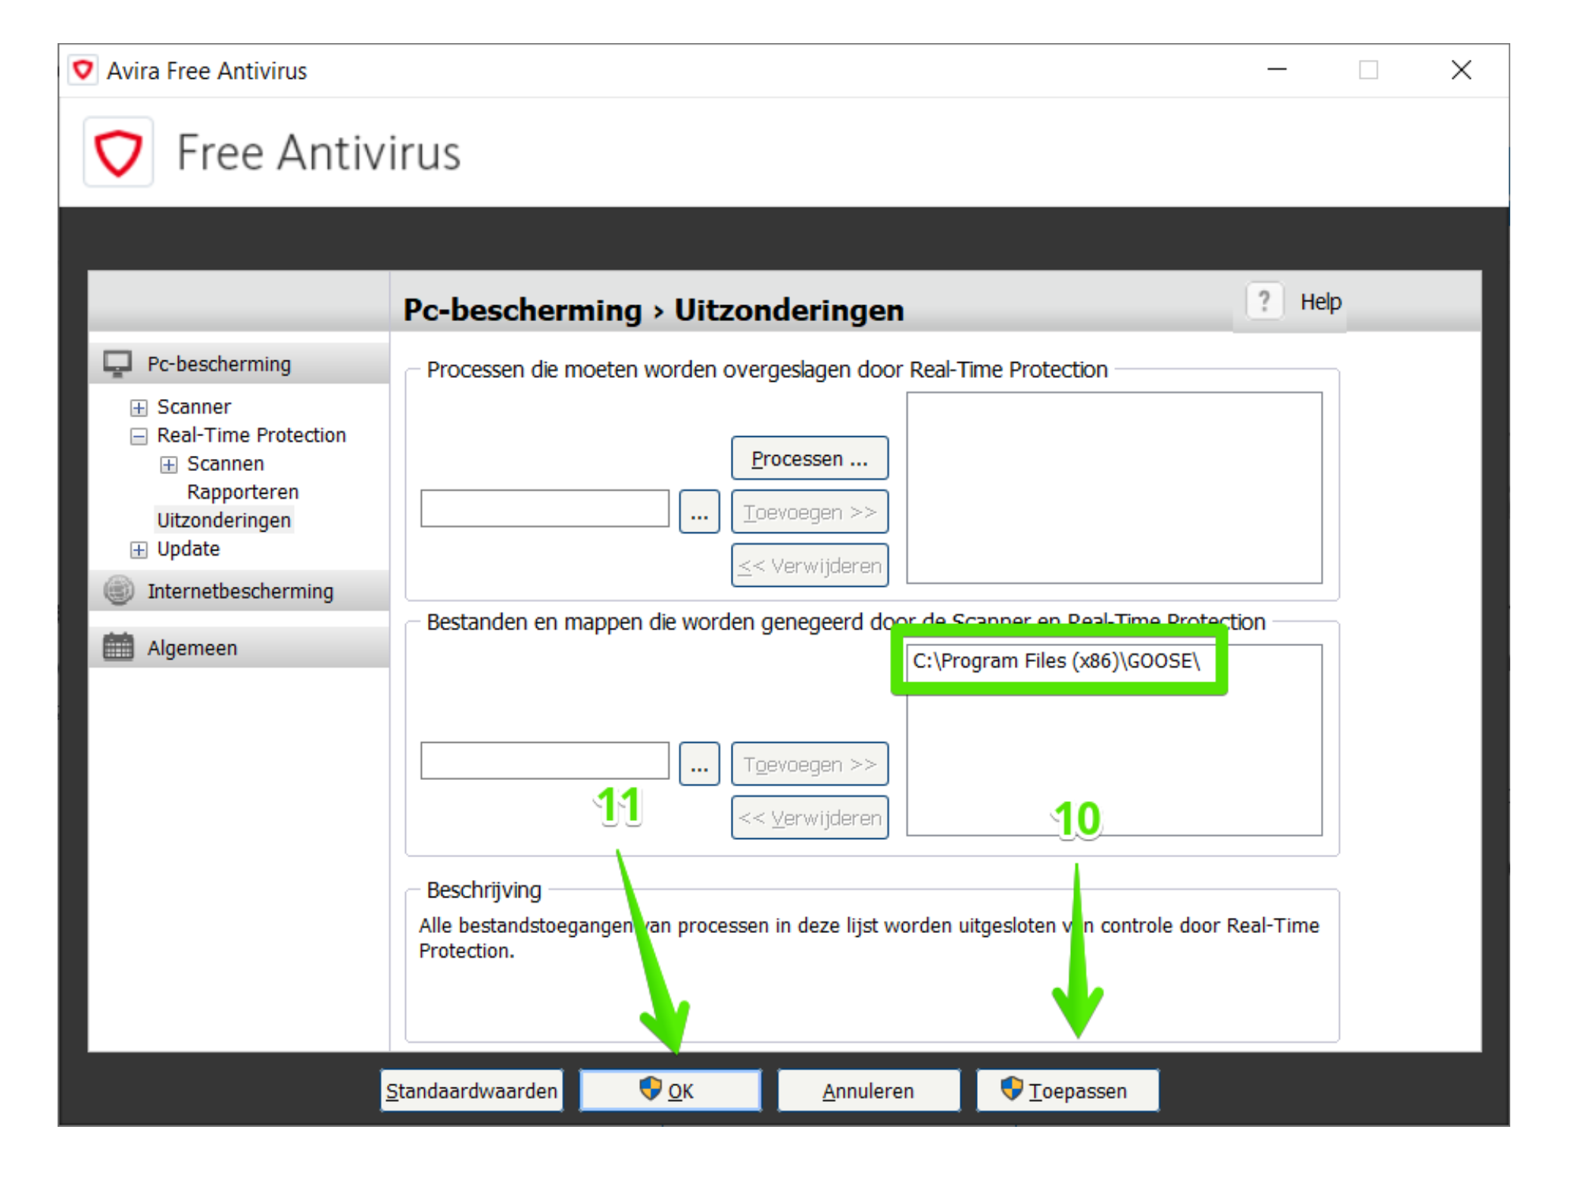
Task: Expand the Scannen subnode
Action: tap(169, 464)
